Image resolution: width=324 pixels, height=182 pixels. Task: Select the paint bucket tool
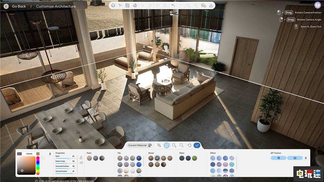pyautogui.click(x=159, y=145)
